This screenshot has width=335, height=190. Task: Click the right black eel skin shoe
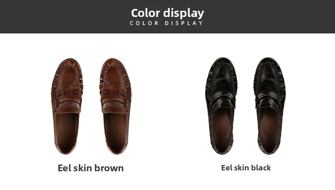(270, 106)
